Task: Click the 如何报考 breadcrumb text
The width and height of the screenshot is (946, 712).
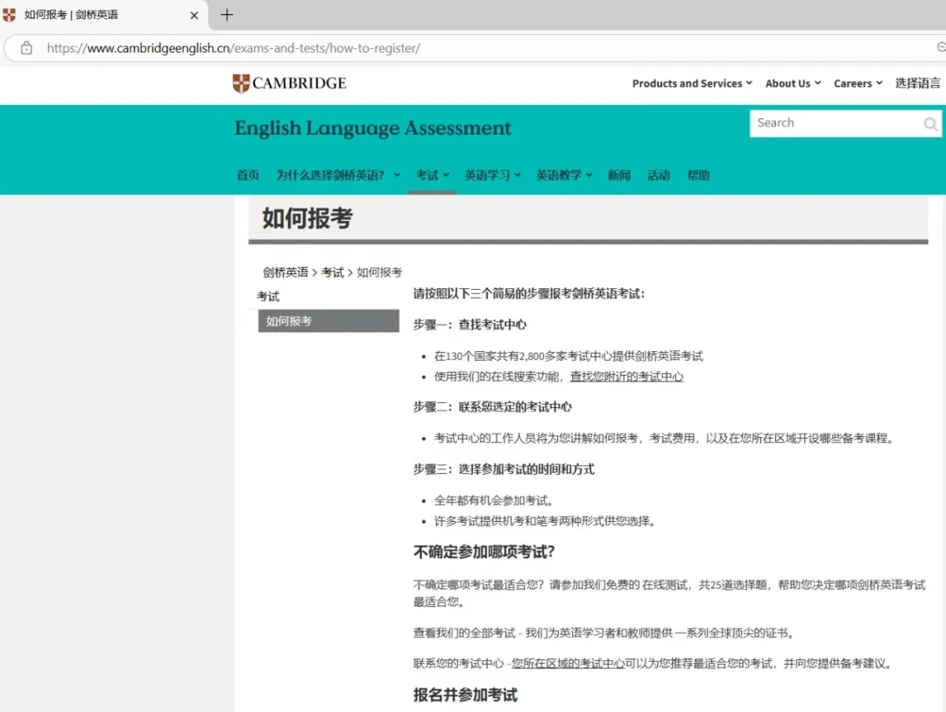Action: pos(379,272)
